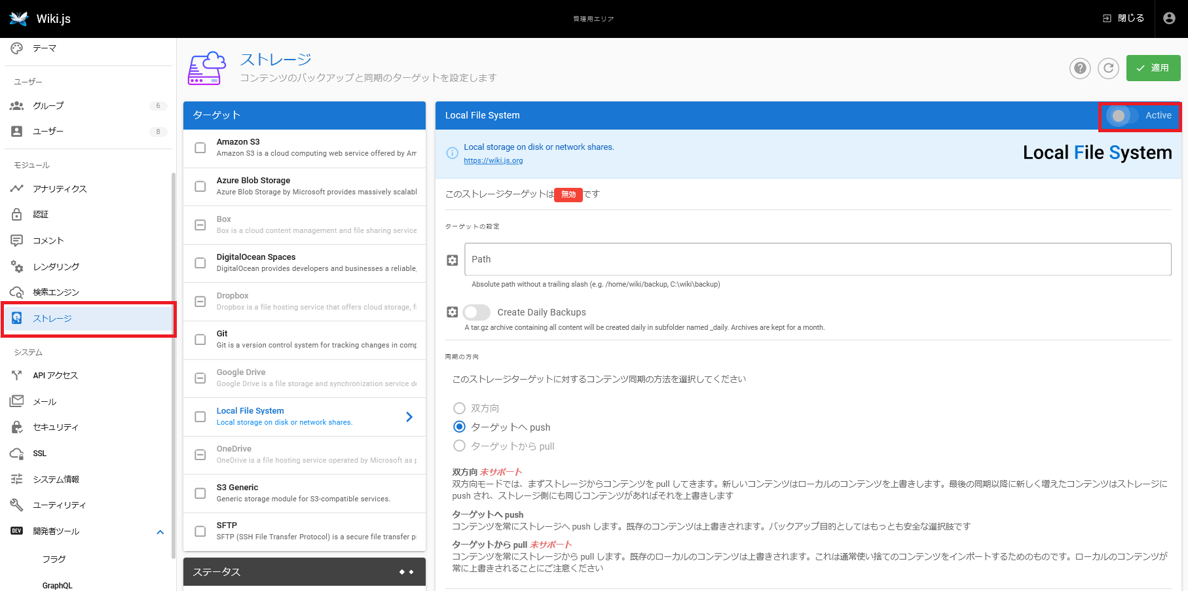Open the ストレージ menu item
The height and width of the screenshot is (591, 1188).
point(88,318)
